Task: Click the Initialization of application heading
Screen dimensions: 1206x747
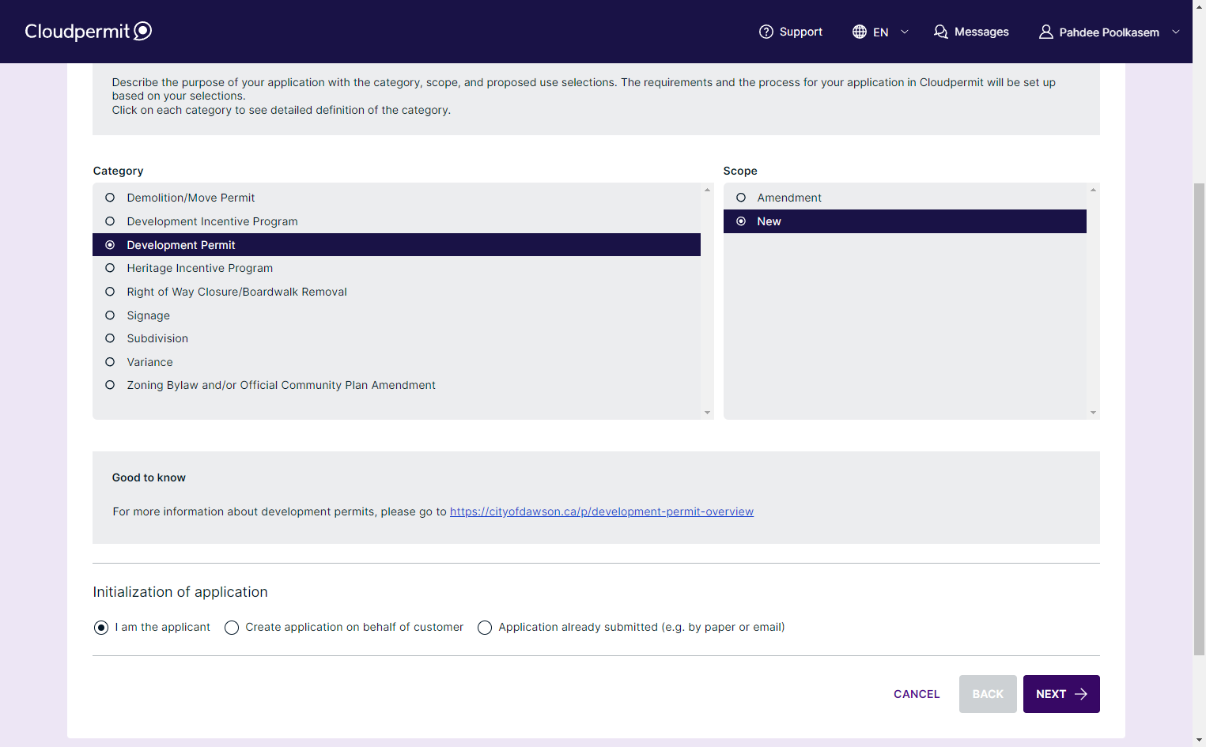Action: click(180, 592)
